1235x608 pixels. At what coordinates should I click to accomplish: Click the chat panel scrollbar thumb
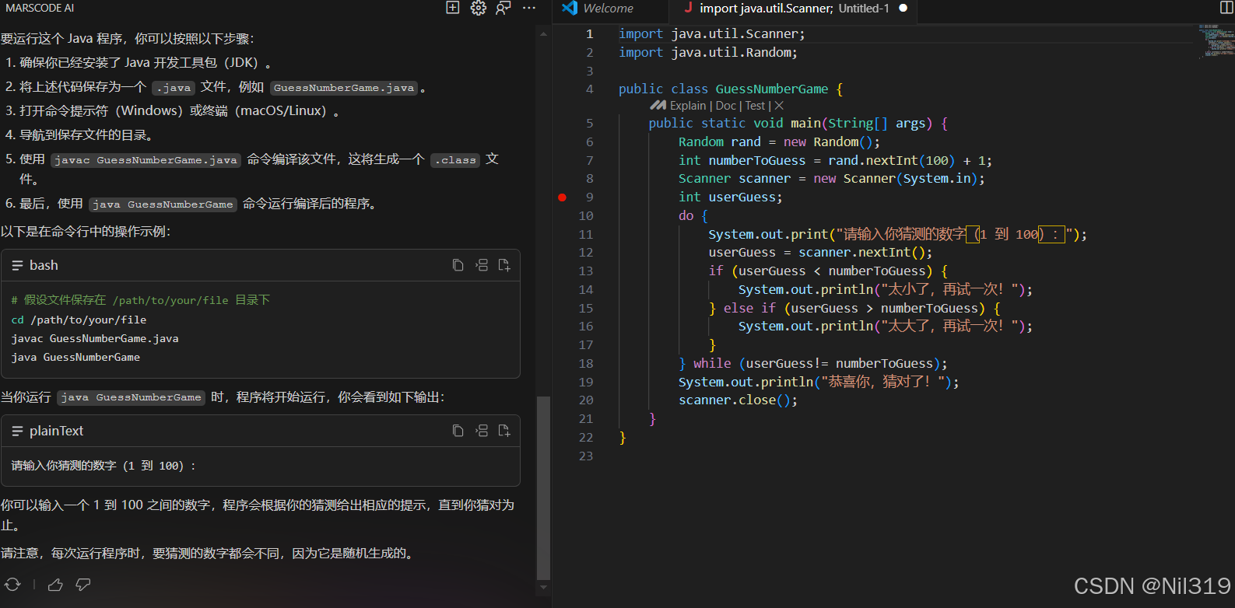pos(543,487)
